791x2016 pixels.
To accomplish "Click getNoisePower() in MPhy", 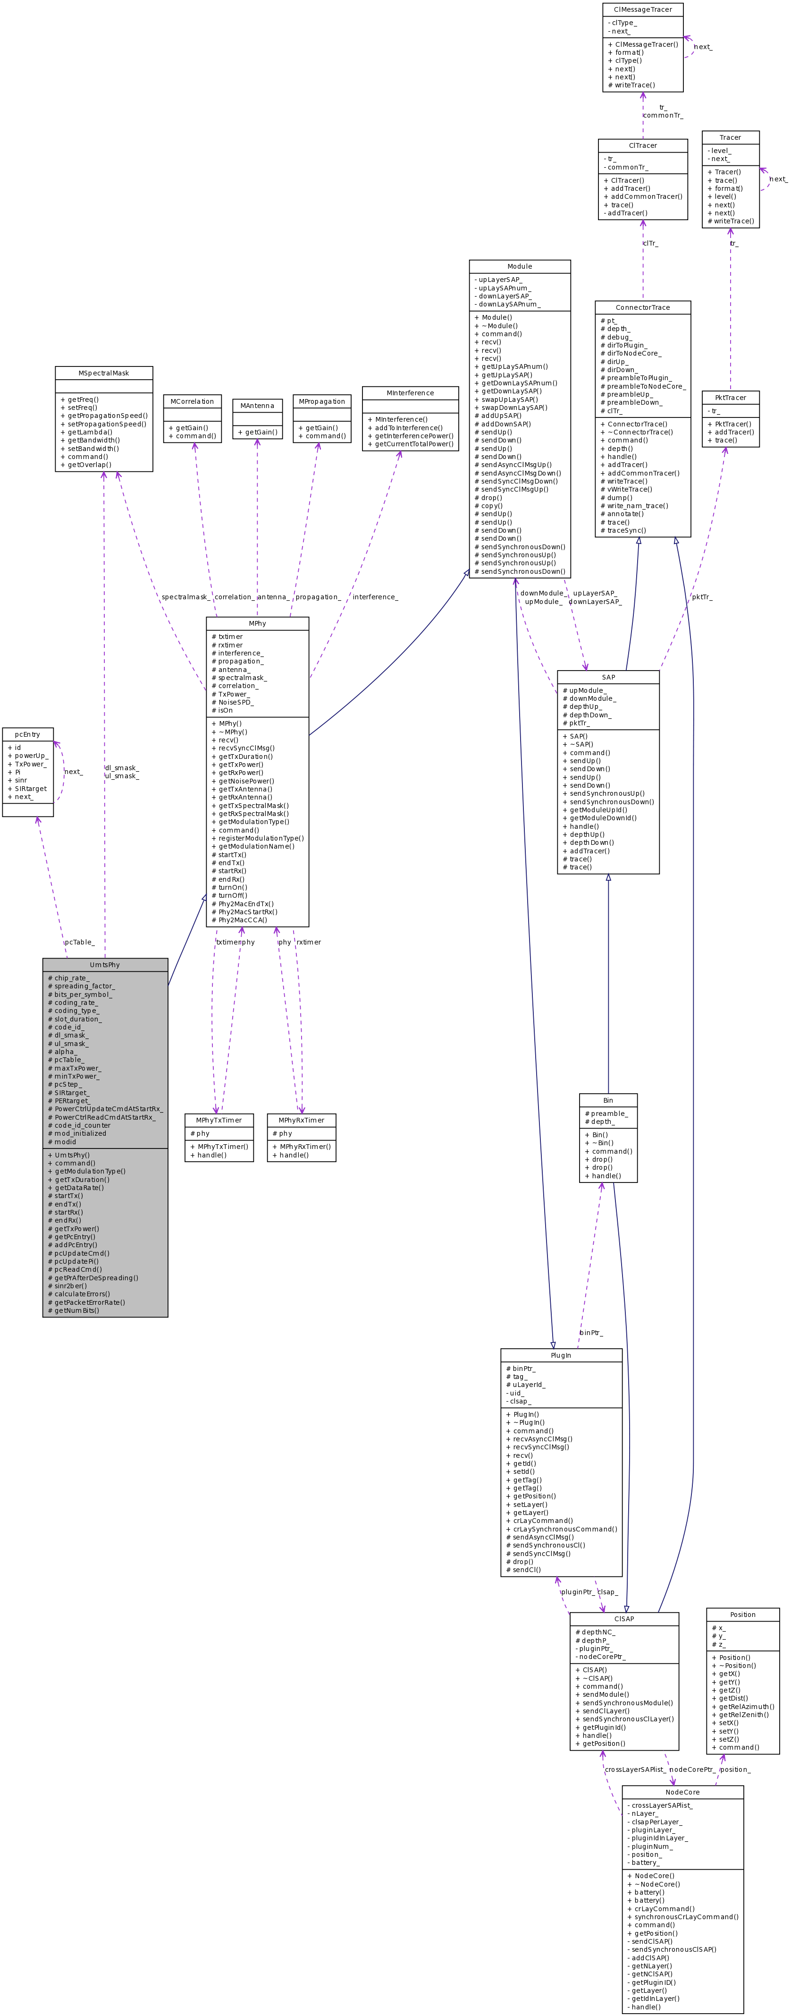I will (x=244, y=781).
